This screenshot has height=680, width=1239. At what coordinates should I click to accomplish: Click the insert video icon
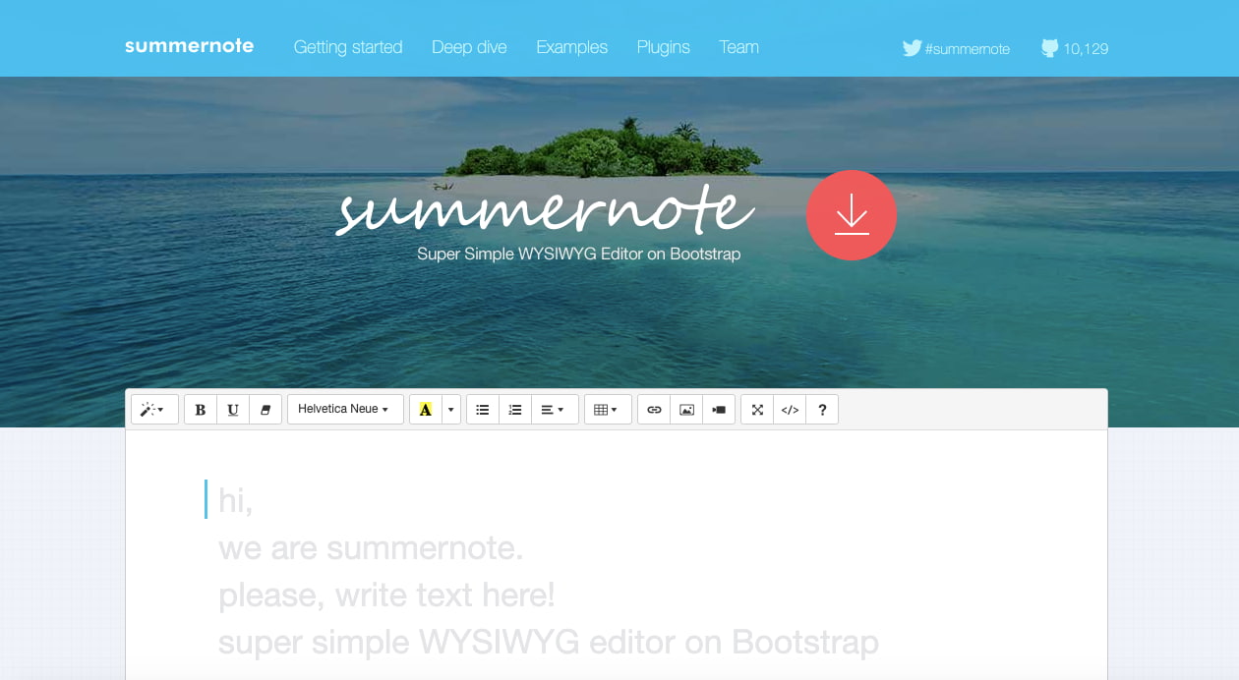click(719, 410)
